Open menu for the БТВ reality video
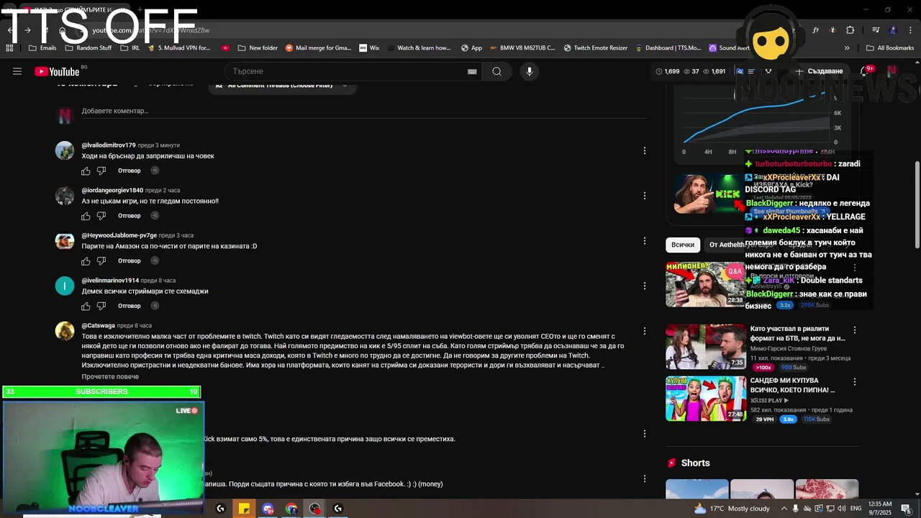921x518 pixels. point(855,330)
